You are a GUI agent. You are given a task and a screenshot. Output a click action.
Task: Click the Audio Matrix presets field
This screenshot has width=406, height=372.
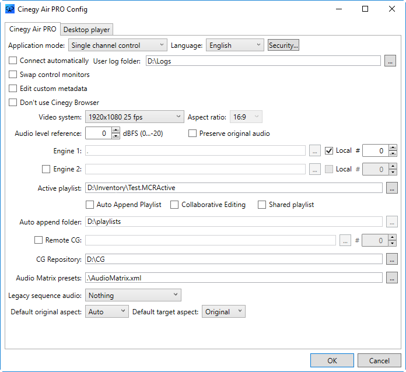click(x=234, y=278)
